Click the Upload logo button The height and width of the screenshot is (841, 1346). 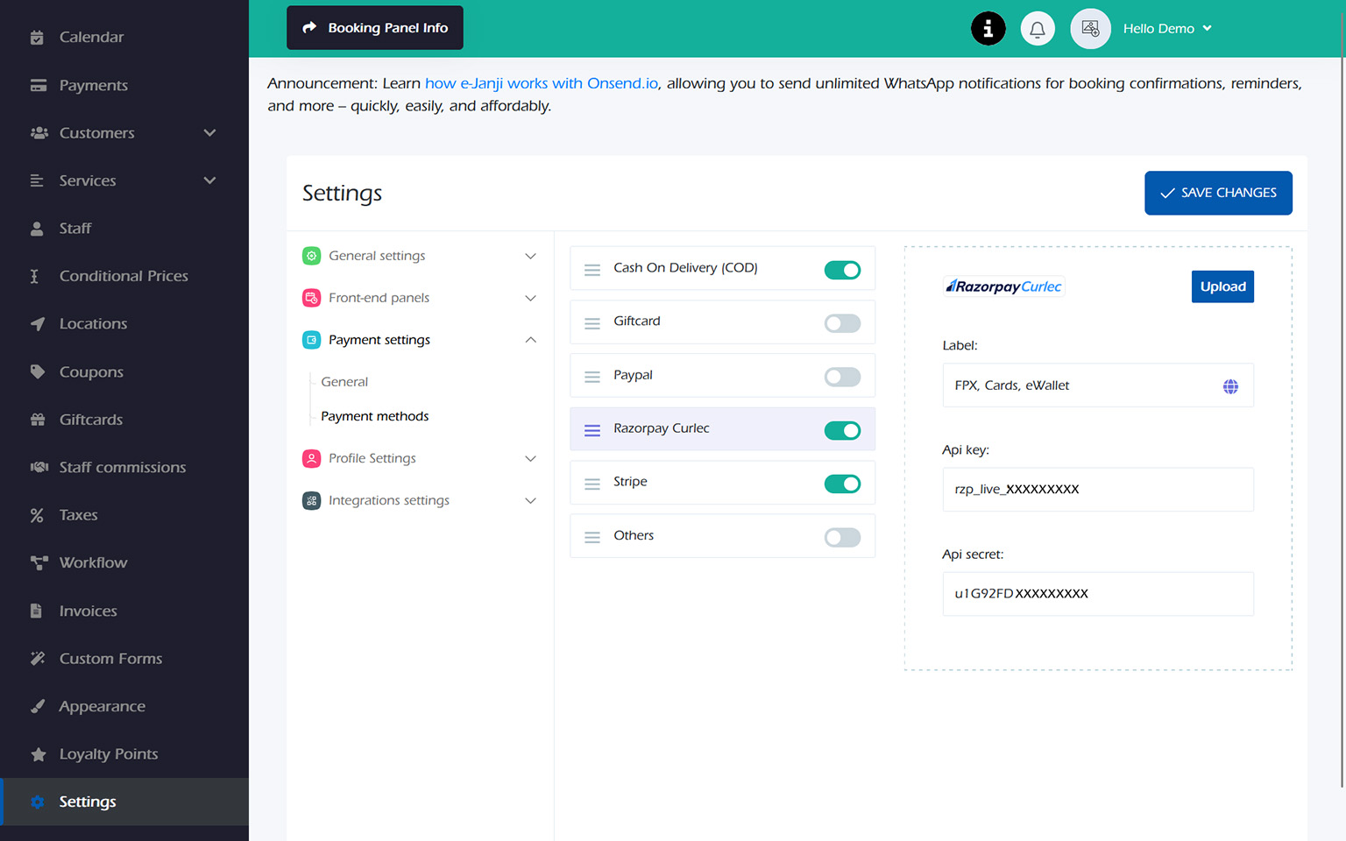pos(1222,286)
